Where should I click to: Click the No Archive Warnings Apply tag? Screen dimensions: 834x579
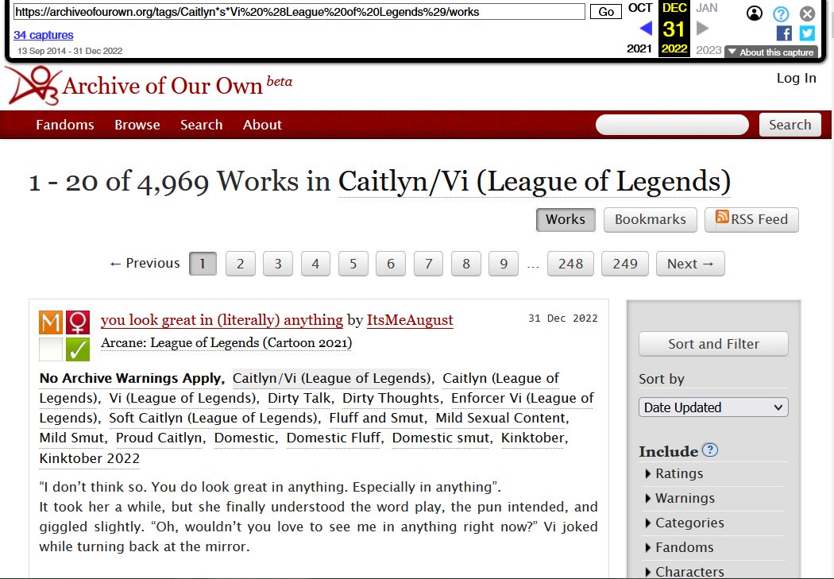[x=130, y=379]
